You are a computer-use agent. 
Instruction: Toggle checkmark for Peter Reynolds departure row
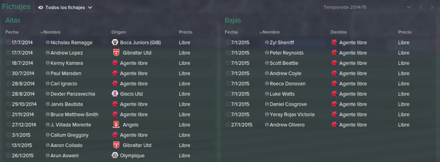[228, 53]
